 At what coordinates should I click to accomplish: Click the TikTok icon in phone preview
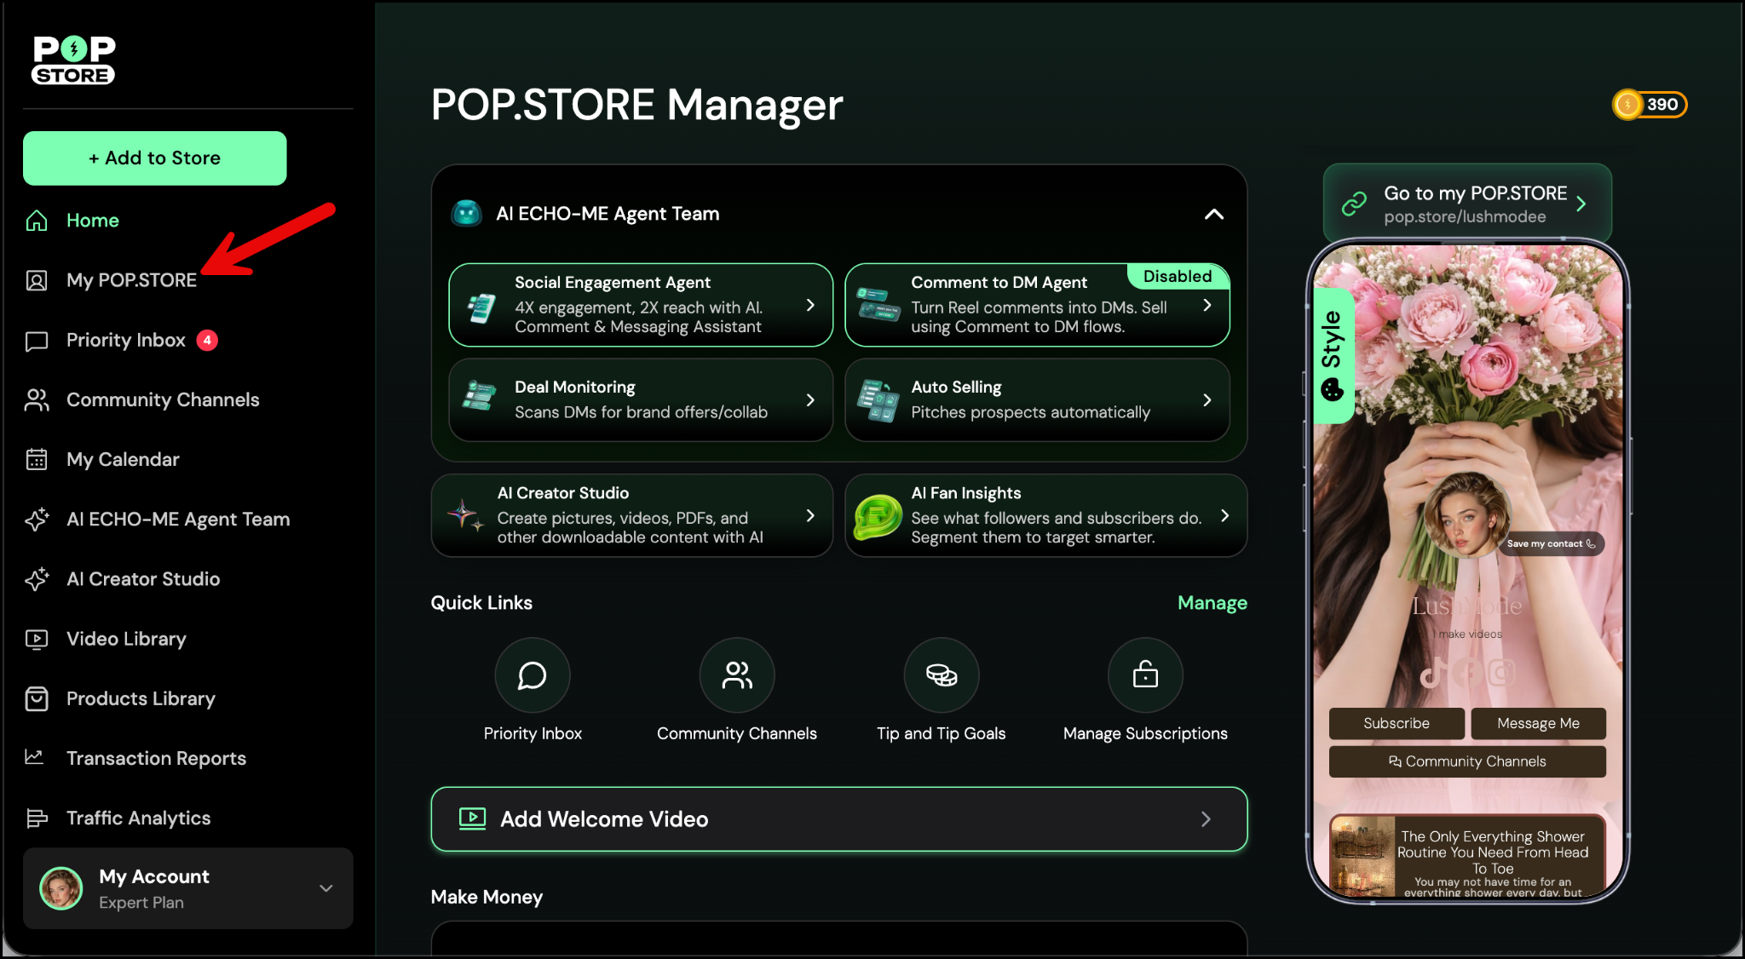click(1432, 674)
